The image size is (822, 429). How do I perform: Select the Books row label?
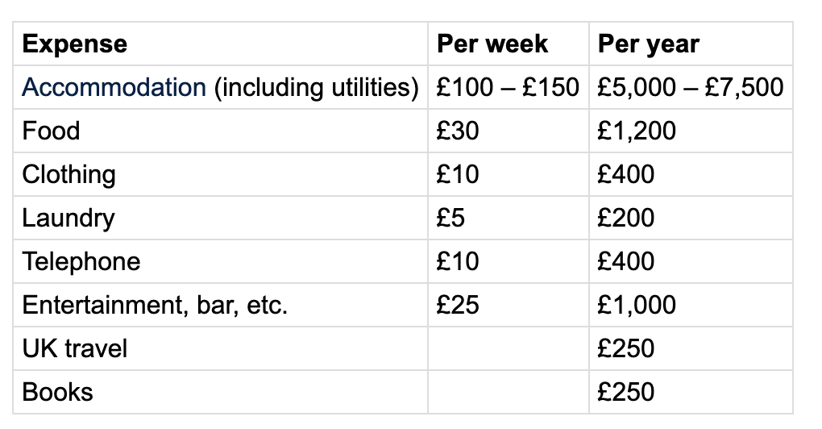tap(57, 392)
